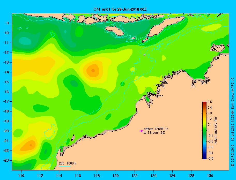236x180 pixels.
Task: Click the height anomaly color bar
Action: 204,130
